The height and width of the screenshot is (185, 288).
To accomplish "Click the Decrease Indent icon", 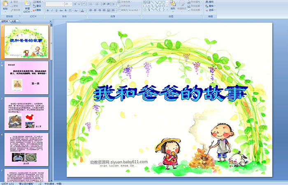I will coord(104,4).
